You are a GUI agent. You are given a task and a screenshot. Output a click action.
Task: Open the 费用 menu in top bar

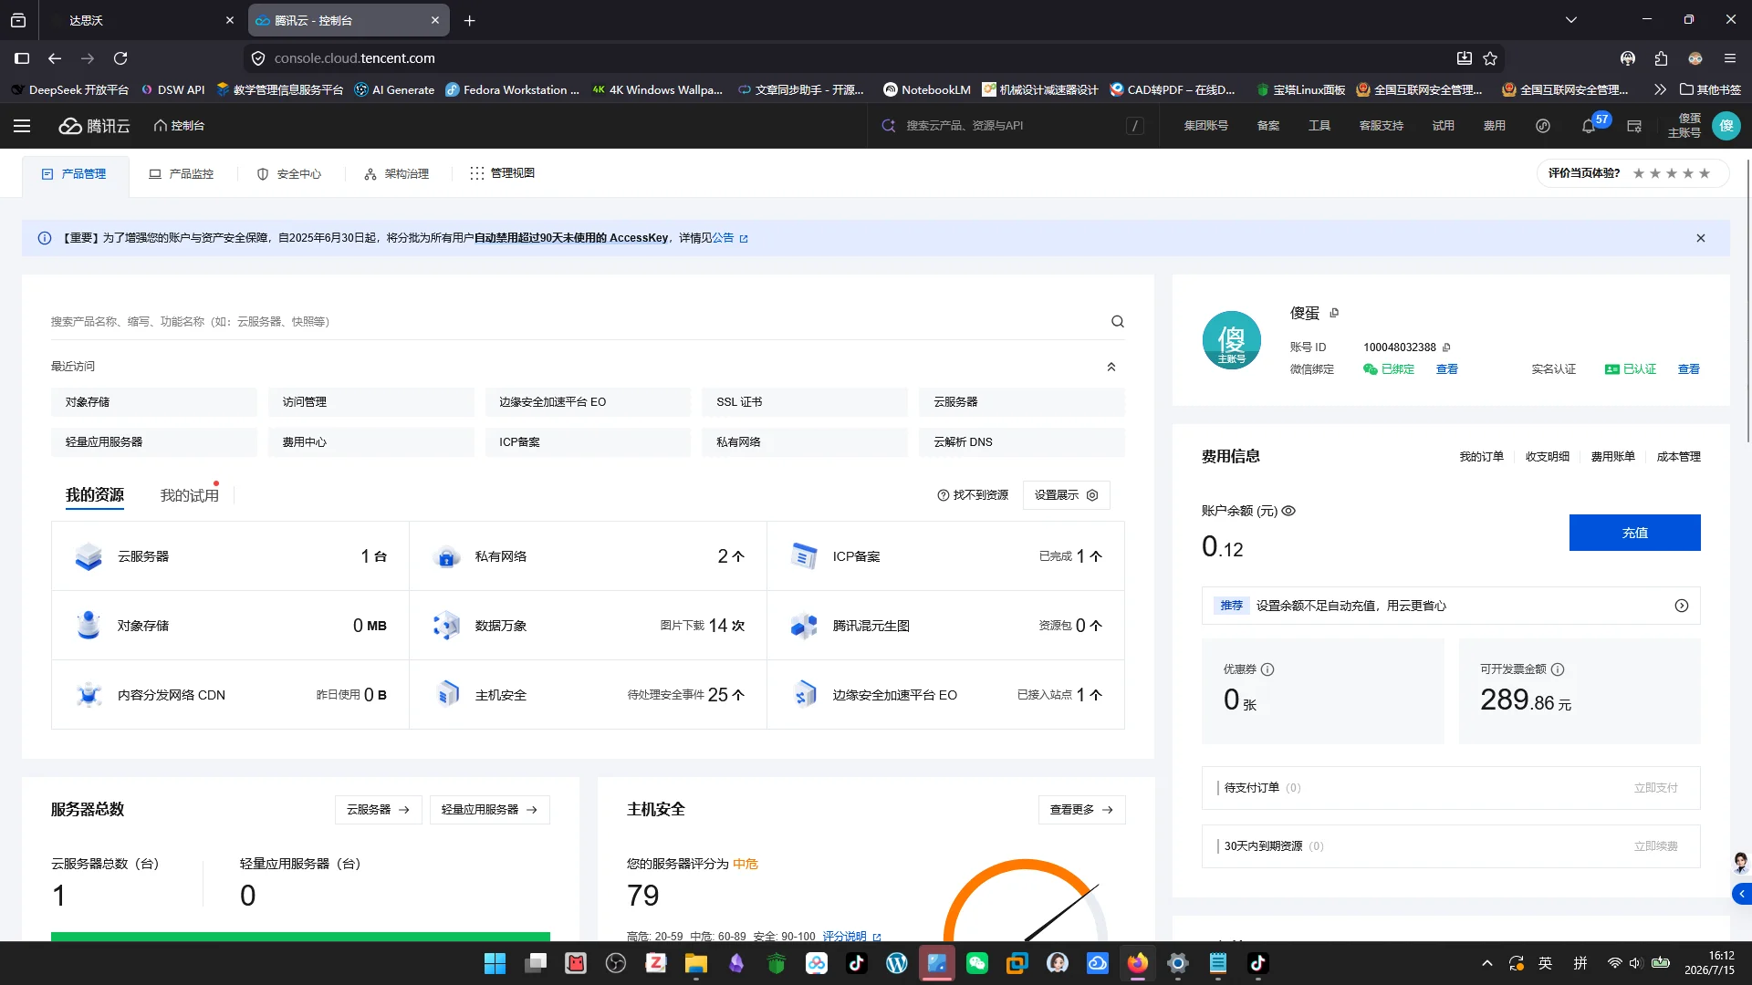click(1495, 126)
